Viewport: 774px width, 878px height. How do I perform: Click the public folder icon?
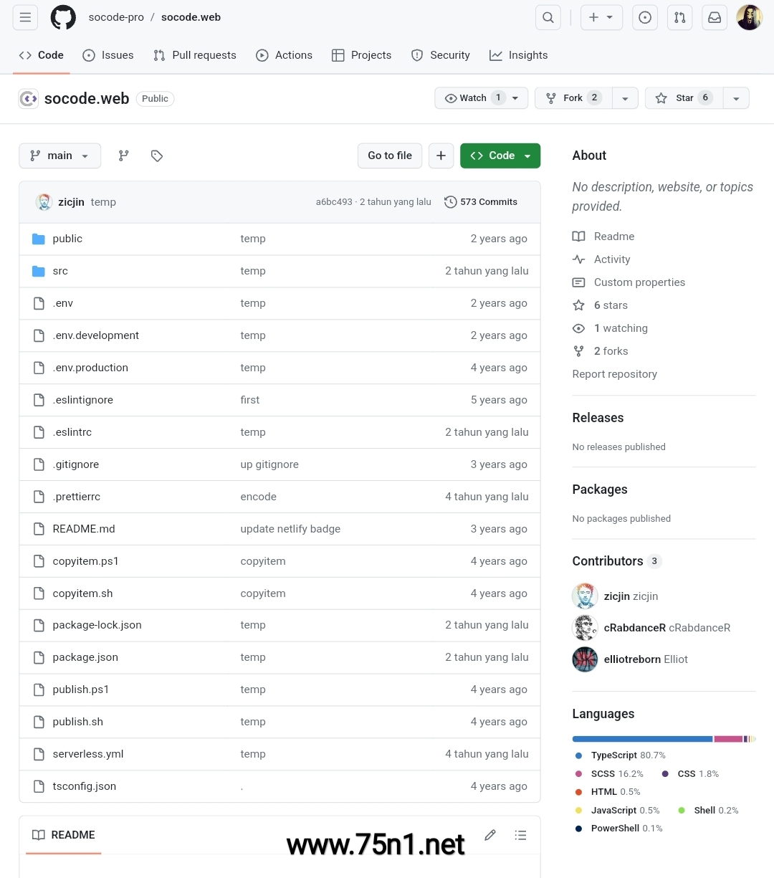(39, 239)
